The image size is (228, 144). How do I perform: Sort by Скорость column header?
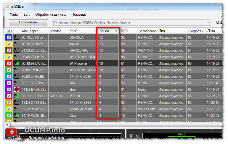pyautogui.click(x=195, y=31)
